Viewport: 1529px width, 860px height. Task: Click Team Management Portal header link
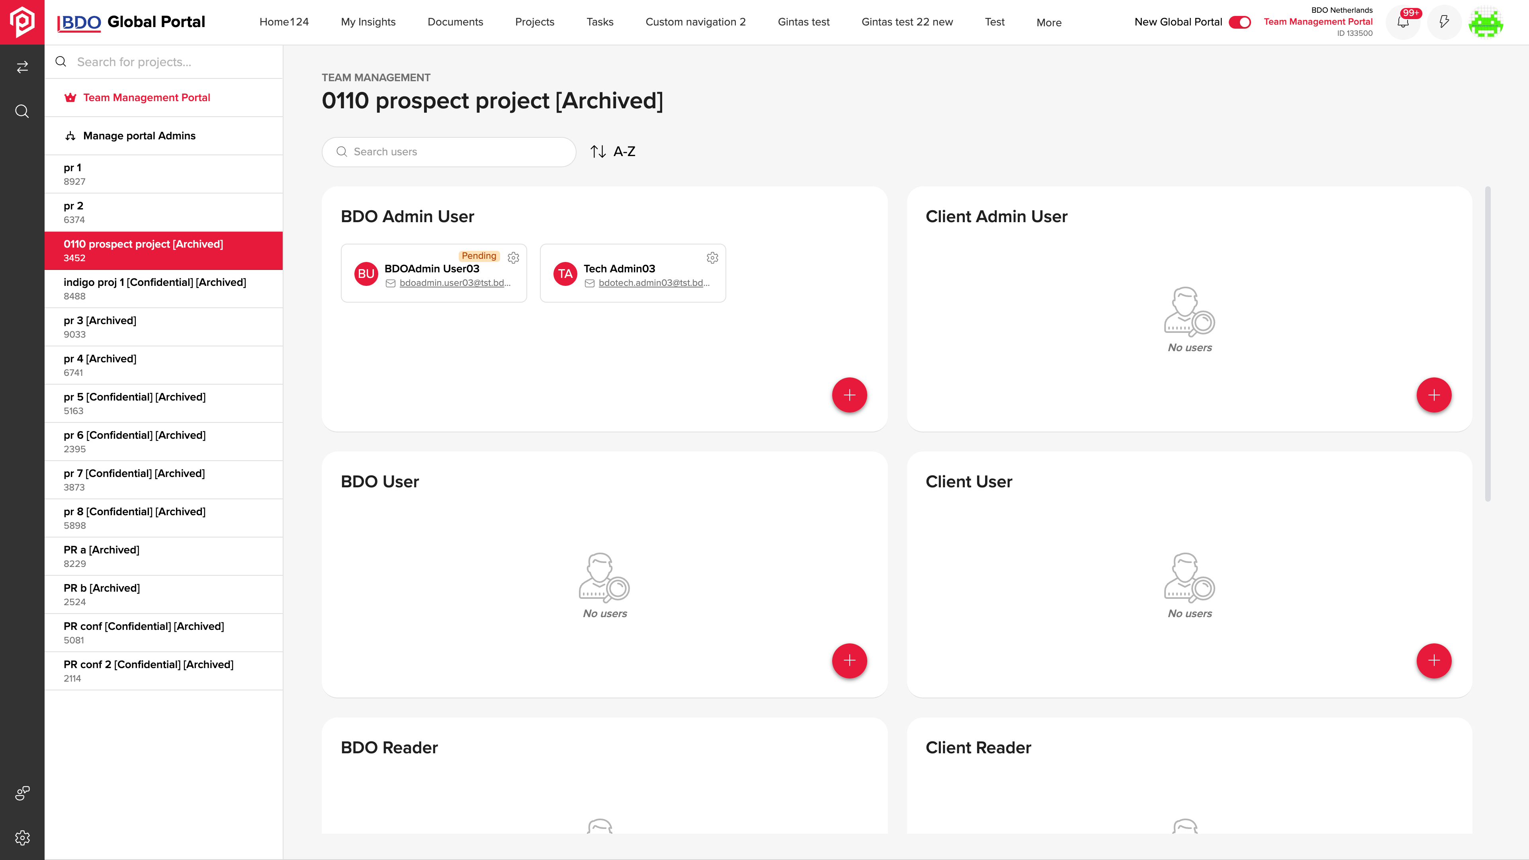(x=1318, y=21)
